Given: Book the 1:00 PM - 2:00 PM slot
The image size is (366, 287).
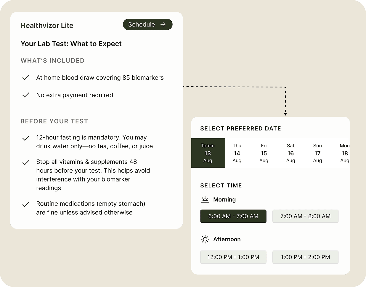Looking at the screenshot, I should (305, 257).
